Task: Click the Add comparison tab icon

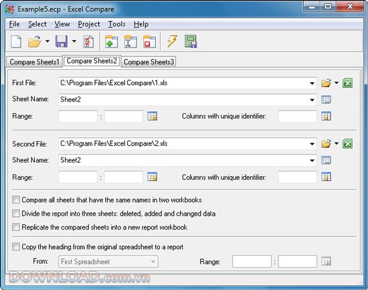Action: 112,42
